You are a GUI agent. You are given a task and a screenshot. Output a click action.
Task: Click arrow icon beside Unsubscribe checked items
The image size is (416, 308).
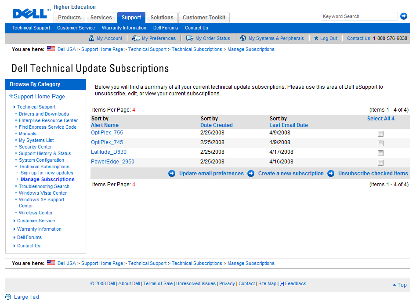(331, 174)
